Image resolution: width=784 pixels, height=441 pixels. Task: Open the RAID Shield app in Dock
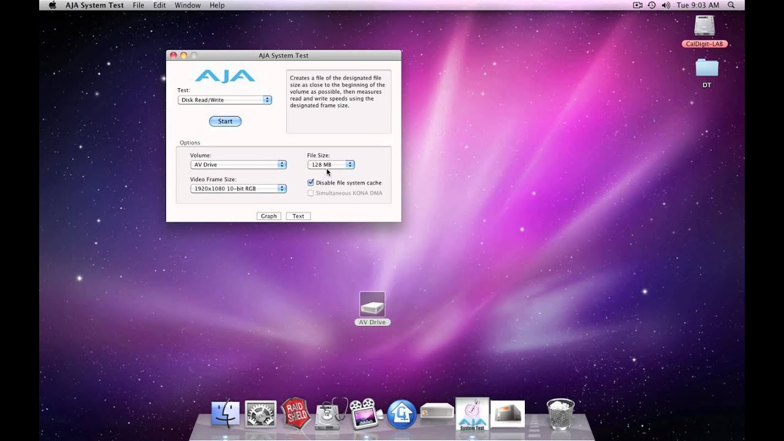click(x=296, y=413)
